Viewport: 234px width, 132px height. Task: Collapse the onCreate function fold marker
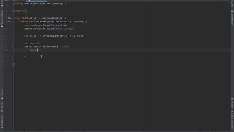click(13, 22)
